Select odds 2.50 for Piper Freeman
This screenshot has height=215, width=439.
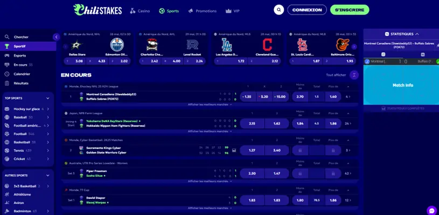pyautogui.click(x=252, y=174)
